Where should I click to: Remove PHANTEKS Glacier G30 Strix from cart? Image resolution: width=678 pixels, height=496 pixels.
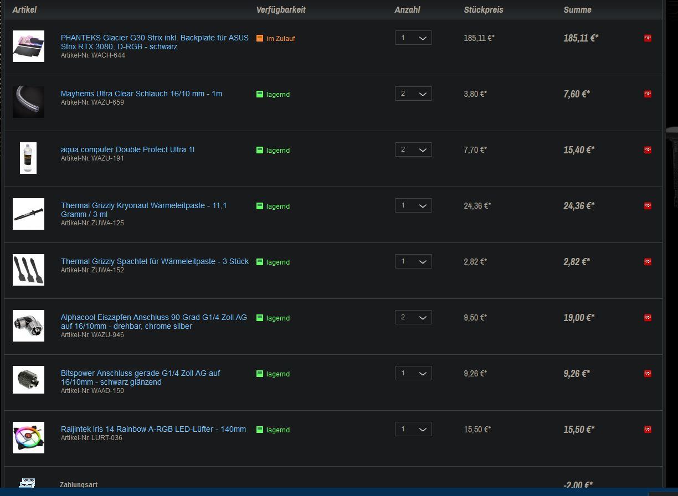point(648,38)
